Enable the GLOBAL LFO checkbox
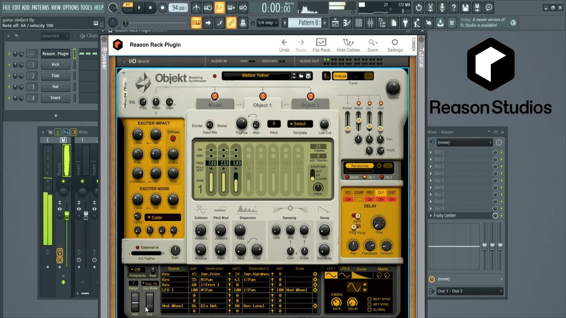566x318 pixels. point(369,310)
